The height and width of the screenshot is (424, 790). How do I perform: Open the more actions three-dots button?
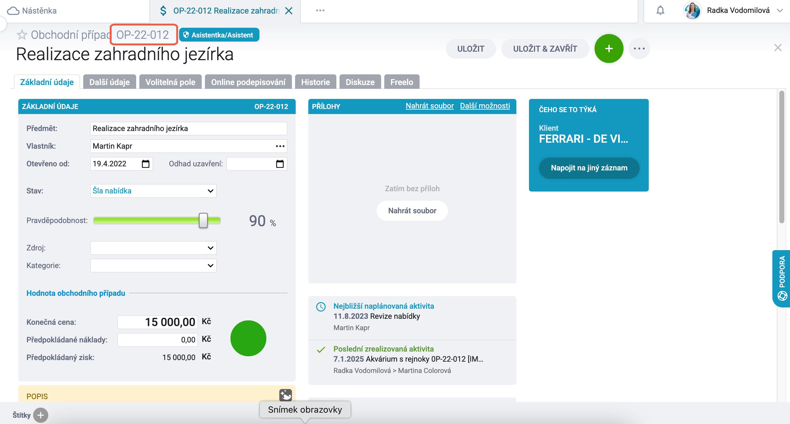639,49
